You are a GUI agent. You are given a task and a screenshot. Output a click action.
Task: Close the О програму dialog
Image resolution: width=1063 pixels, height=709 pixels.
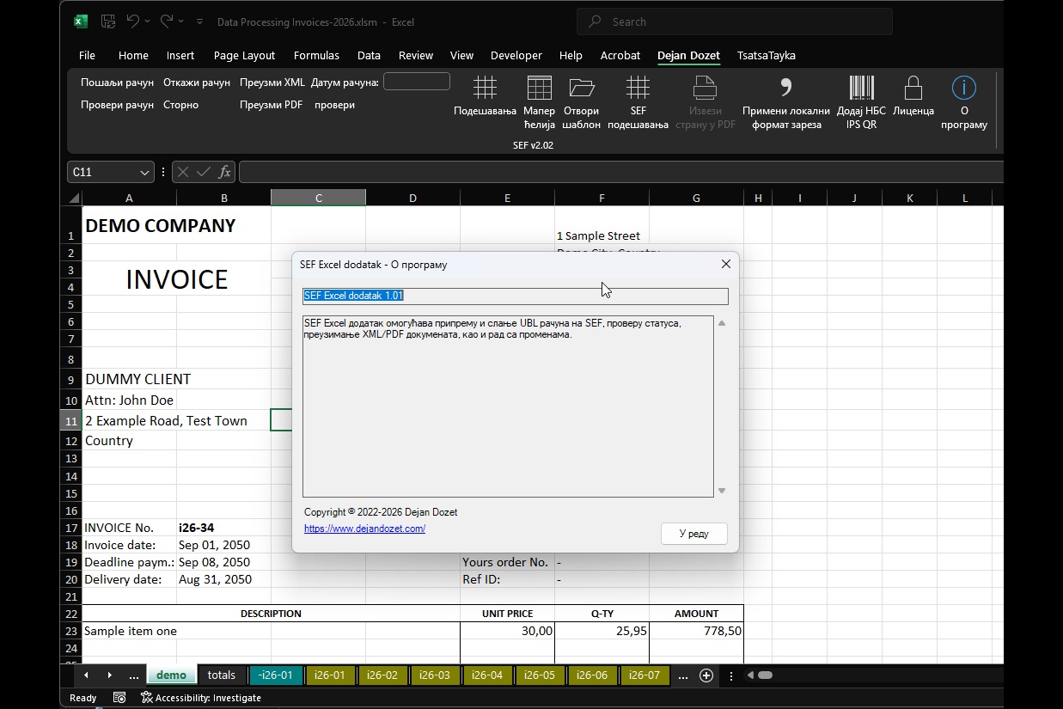click(726, 265)
